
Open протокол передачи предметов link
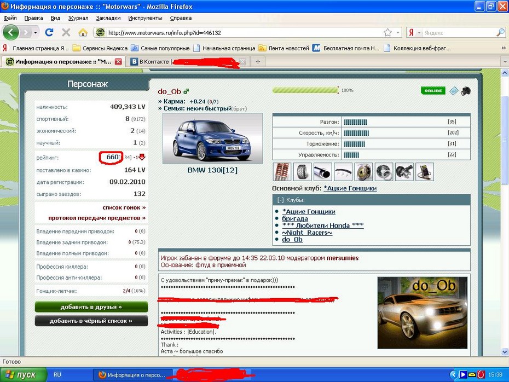(x=97, y=218)
